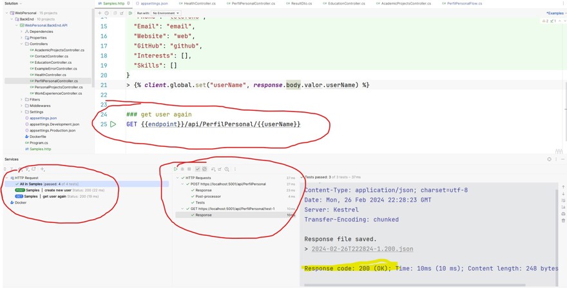Viewport: 567px width, 288px height.
Task: Click the response output horizontal scrollbar
Action: (x=414, y=285)
